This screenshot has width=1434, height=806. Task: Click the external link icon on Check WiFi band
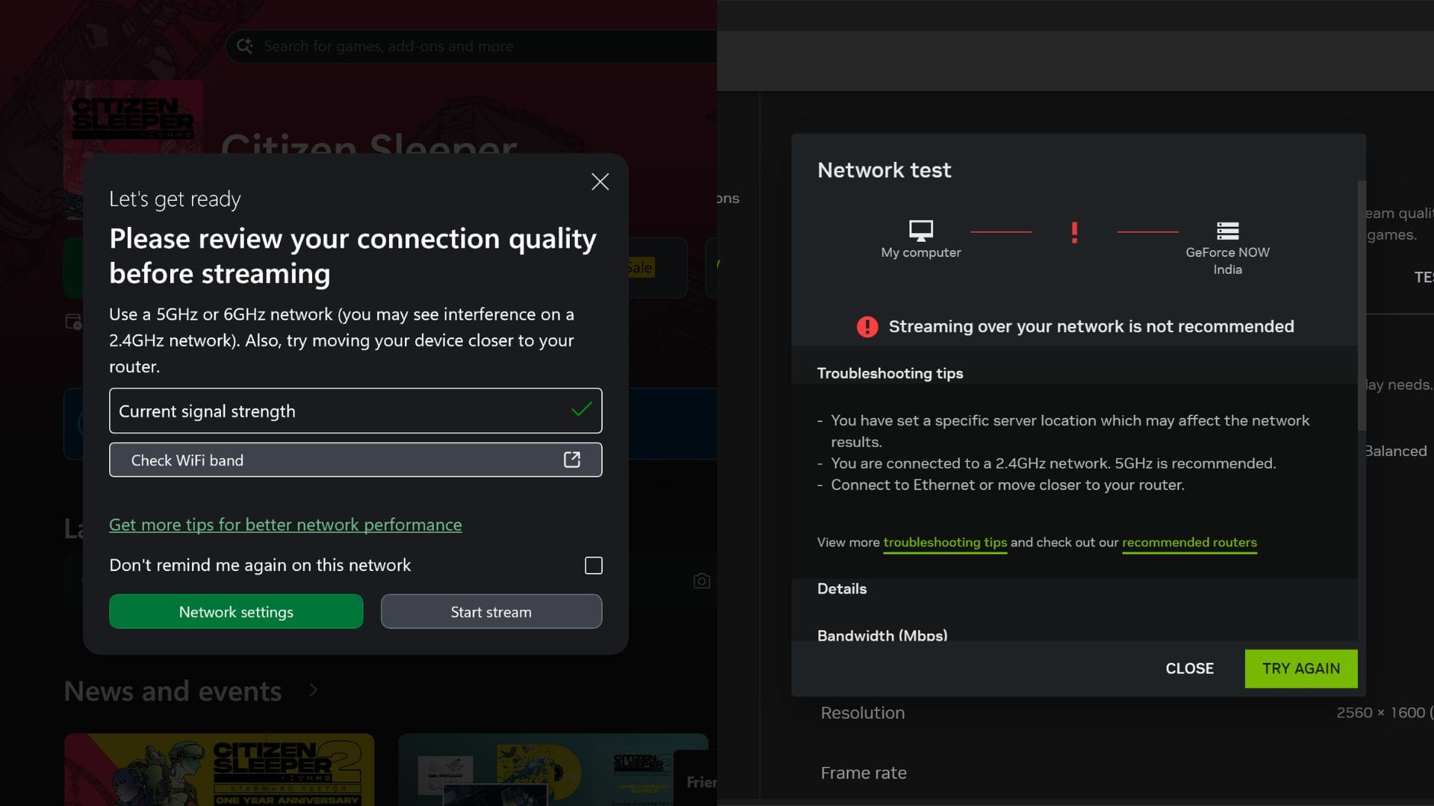click(x=572, y=460)
